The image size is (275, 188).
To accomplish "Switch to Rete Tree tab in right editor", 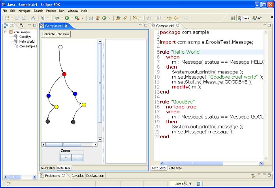I will click(x=175, y=168).
